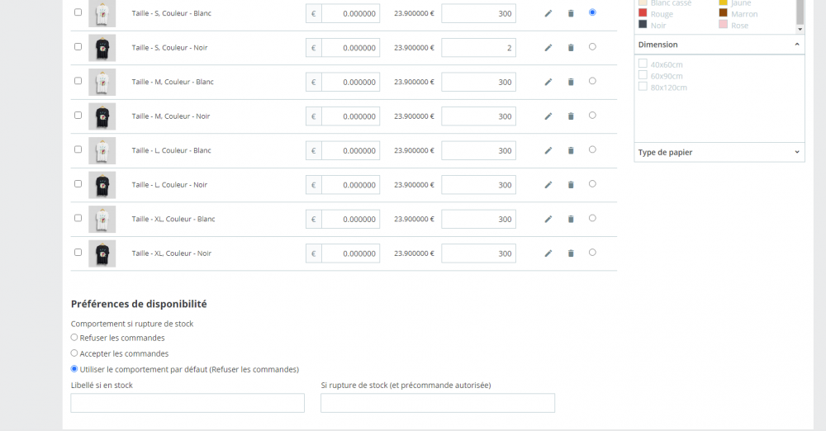
Task: Expand the Type de papier section
Action: pos(796,152)
